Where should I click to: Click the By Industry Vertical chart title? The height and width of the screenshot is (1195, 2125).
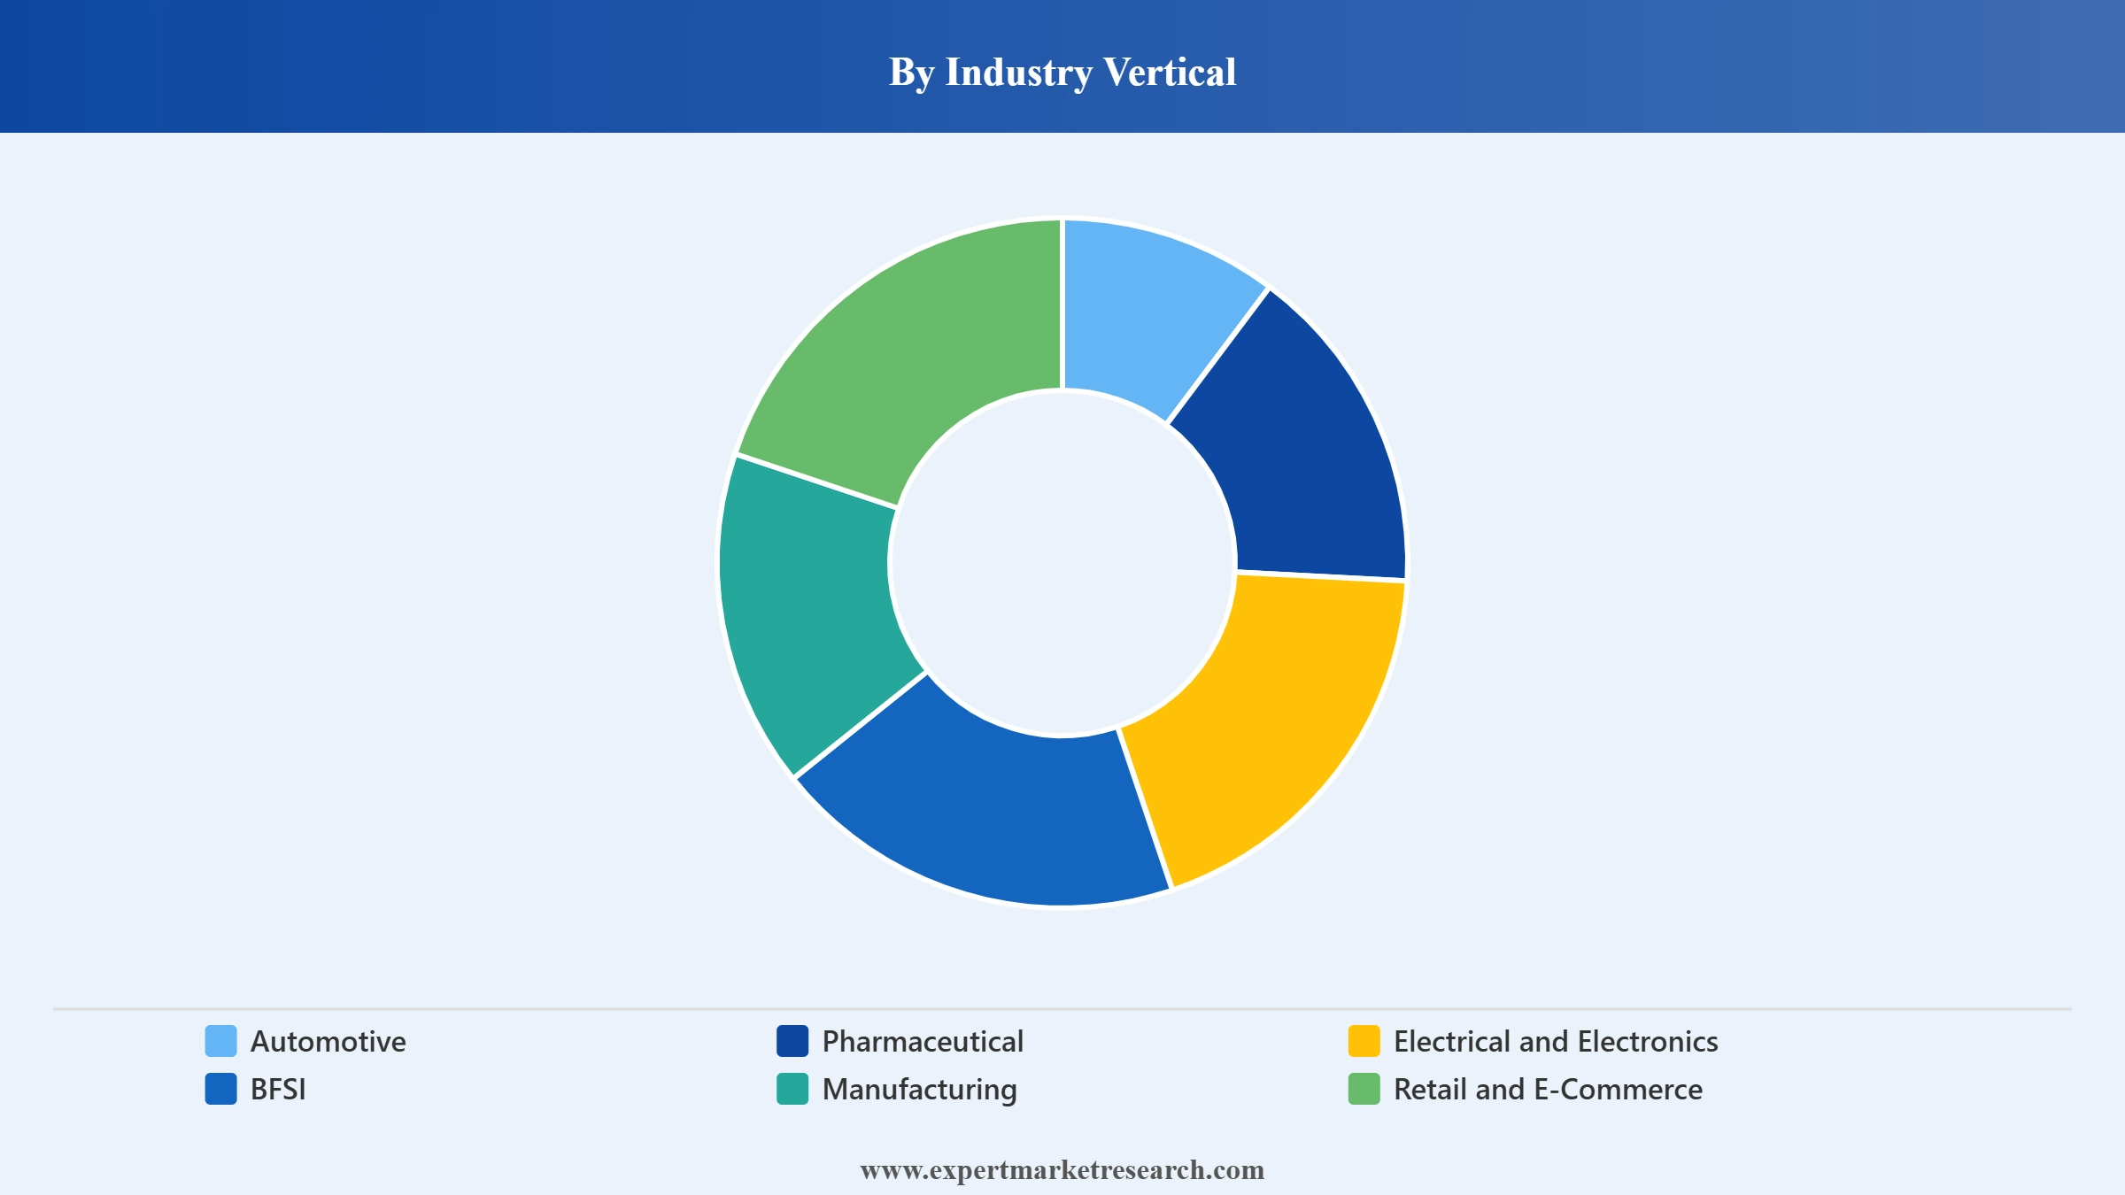(x=1062, y=73)
